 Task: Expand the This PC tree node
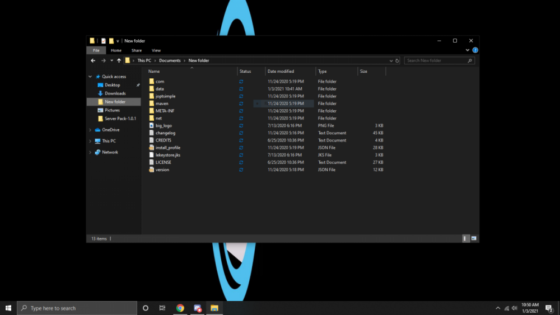90,141
